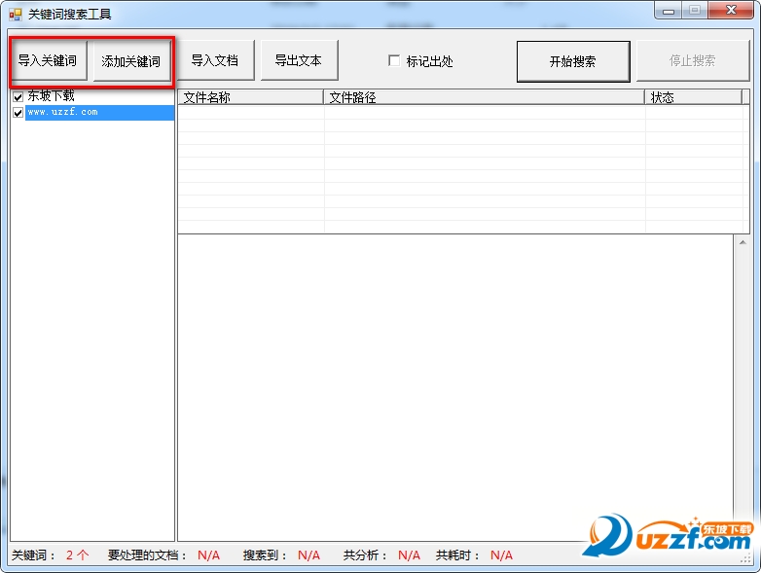
Task: Enable the 标记出处 checkbox
Action: tap(394, 60)
